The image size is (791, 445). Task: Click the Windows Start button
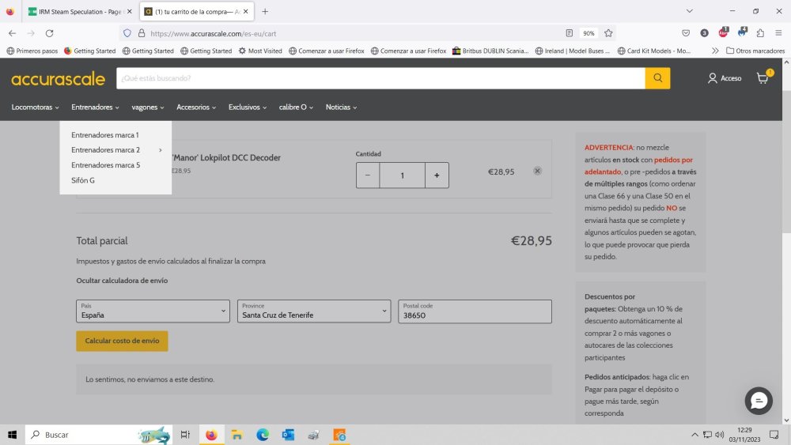pos(13,435)
